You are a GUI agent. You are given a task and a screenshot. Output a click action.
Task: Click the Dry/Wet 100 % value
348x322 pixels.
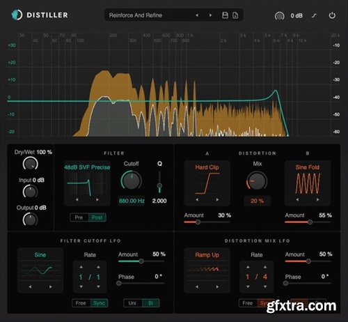(x=45, y=152)
